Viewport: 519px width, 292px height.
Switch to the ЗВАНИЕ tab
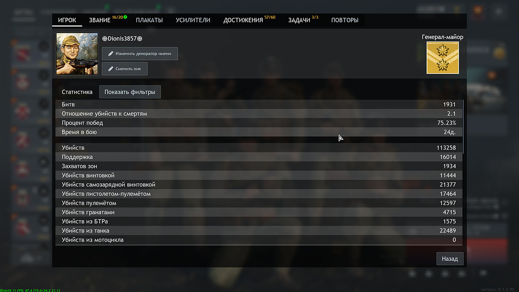pyautogui.click(x=100, y=20)
